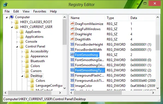The image size is (163, 104).
Task: Click the DragFromMaximize string value icon
Action: click(72, 24)
